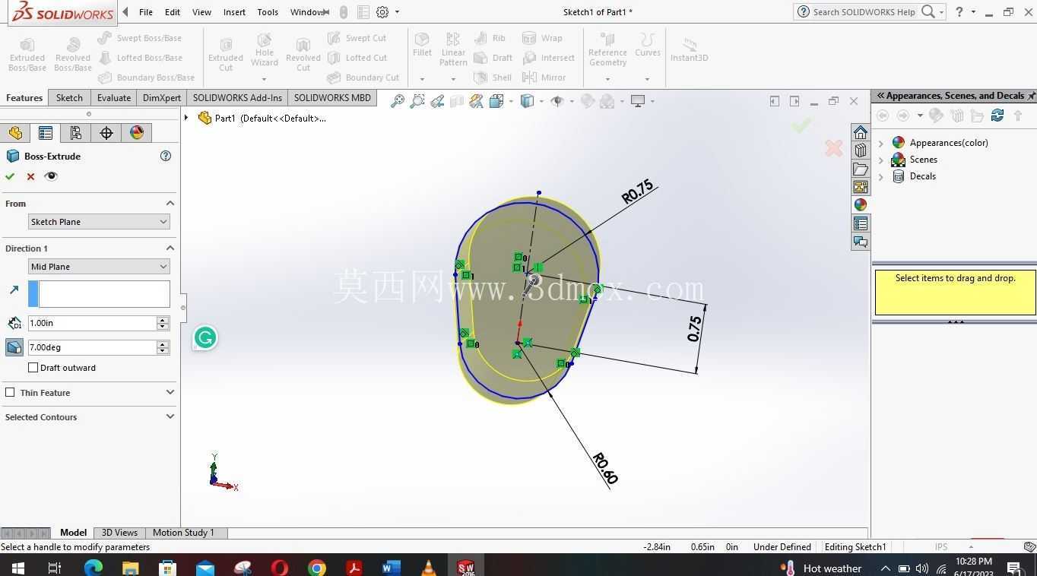Screen dimensions: 1037x576
Task: Click the direction of extrusion selection box
Action: pyautogui.click(x=99, y=294)
